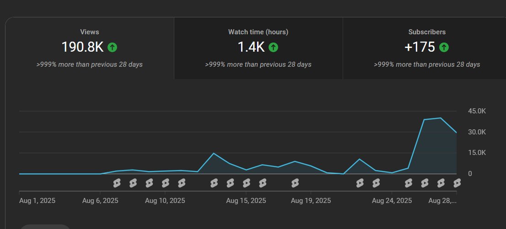Click the 15.0K axis label

[477, 153]
